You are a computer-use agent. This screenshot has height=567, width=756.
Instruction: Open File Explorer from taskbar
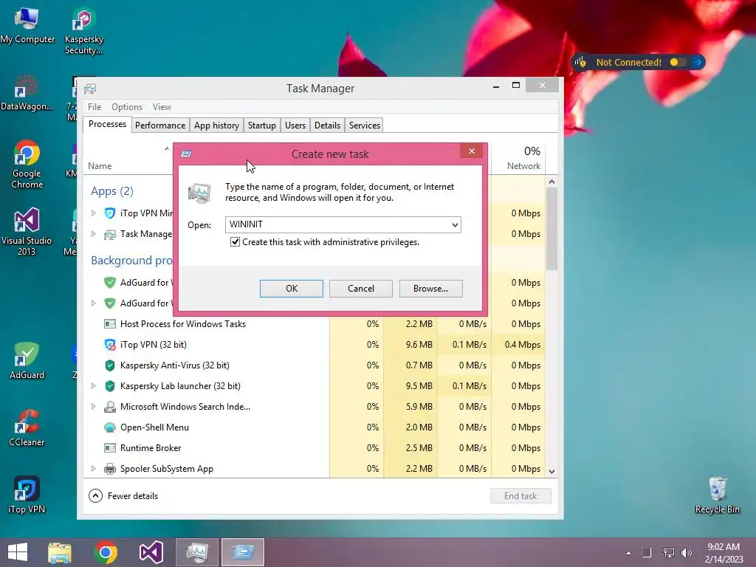click(60, 552)
